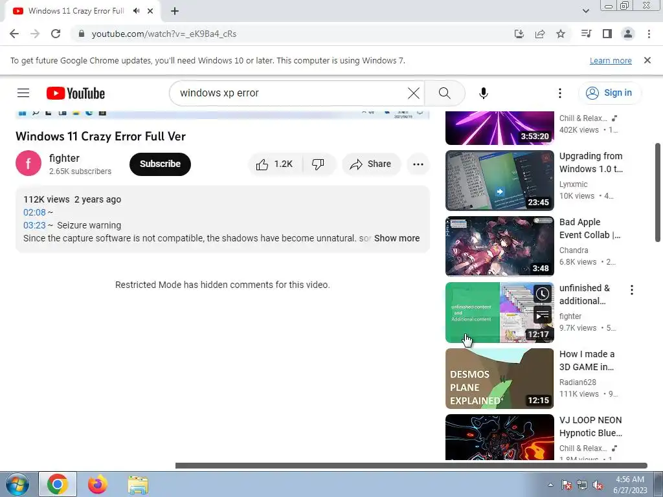This screenshot has width=663, height=497.
Task: Click the share page icon in address bar
Action: click(540, 34)
